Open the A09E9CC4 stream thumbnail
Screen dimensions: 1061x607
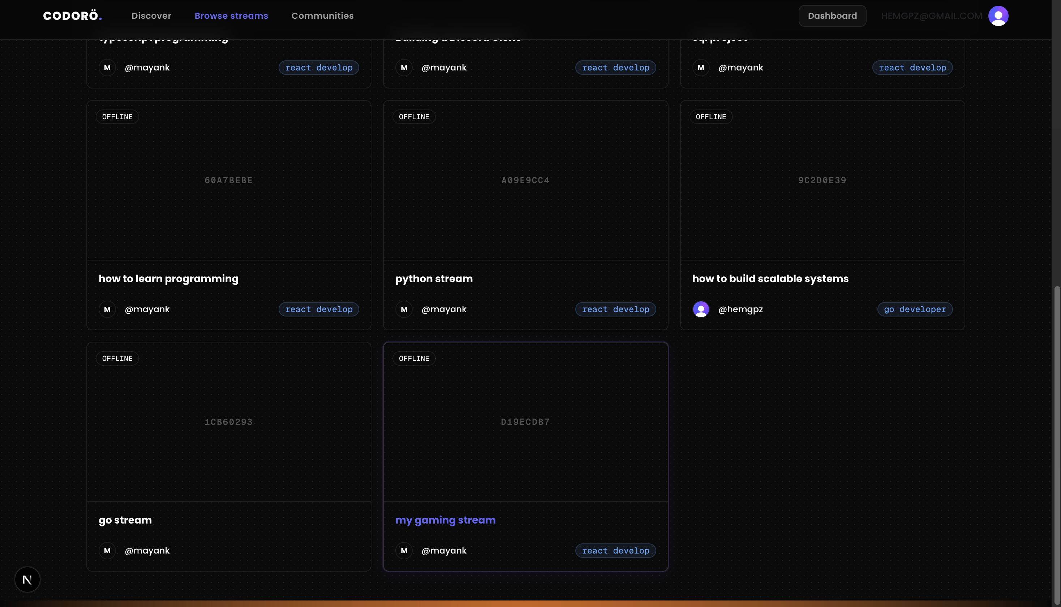click(x=525, y=181)
